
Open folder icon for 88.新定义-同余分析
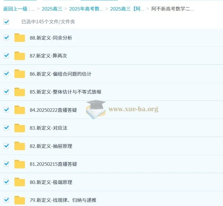click(20, 38)
